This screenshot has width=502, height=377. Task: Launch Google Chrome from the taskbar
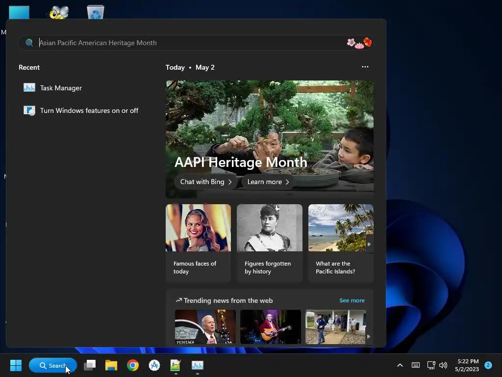pos(132,365)
